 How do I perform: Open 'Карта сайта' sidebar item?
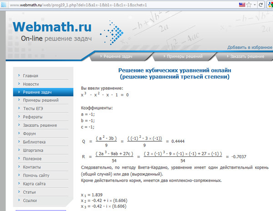(x=34, y=184)
